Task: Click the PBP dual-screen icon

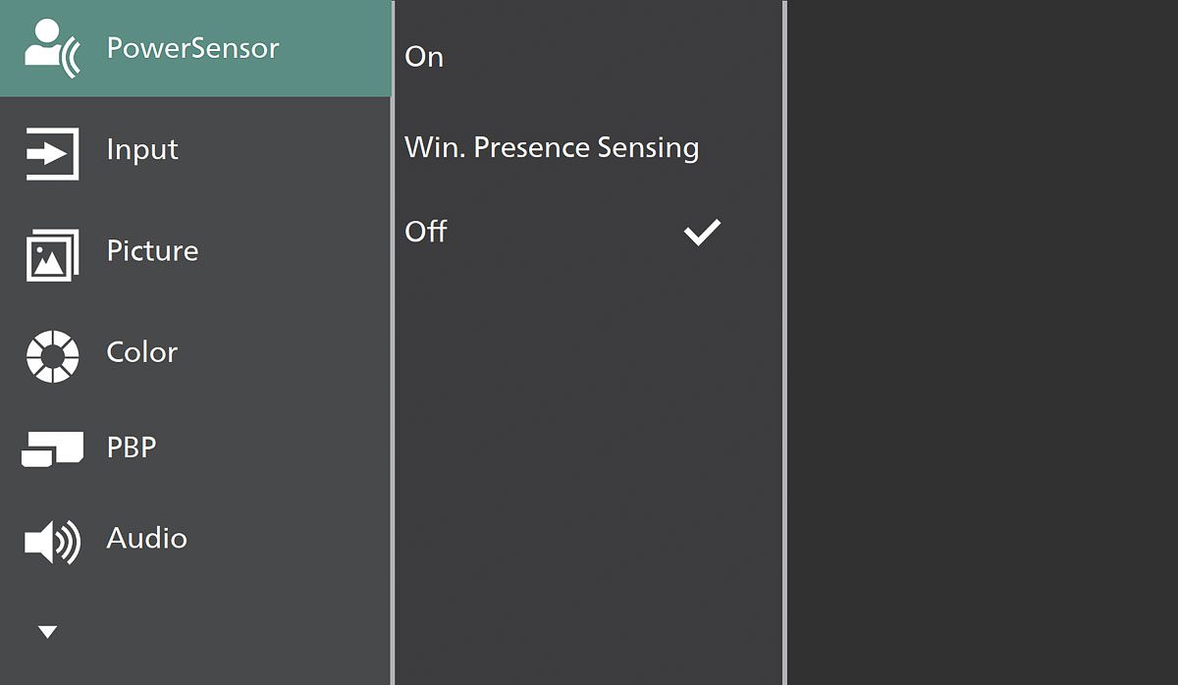Action: click(52, 450)
